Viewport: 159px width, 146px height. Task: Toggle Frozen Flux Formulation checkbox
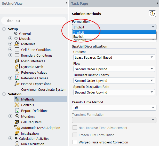tap(75, 135)
